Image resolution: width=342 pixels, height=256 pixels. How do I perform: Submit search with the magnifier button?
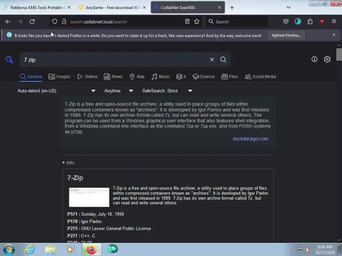[223, 59]
